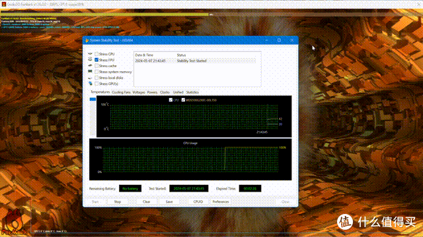Switch to the Cooling Fans tab
423x237 pixels.
click(x=121, y=92)
